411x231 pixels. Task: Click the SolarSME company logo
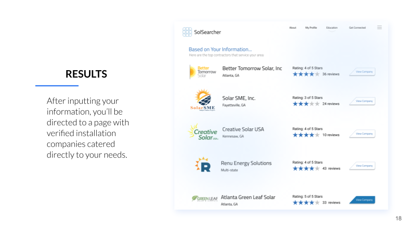[203, 100]
